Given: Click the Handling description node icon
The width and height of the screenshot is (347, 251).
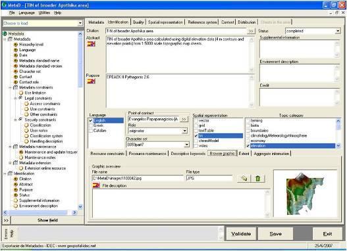Looking at the screenshot, I should (26, 141).
